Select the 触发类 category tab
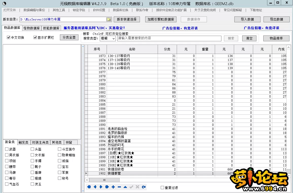The image size is (293, 193). (x=24, y=142)
